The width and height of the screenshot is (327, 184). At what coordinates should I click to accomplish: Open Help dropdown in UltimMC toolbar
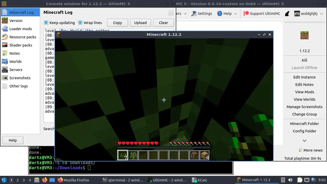[227, 14]
